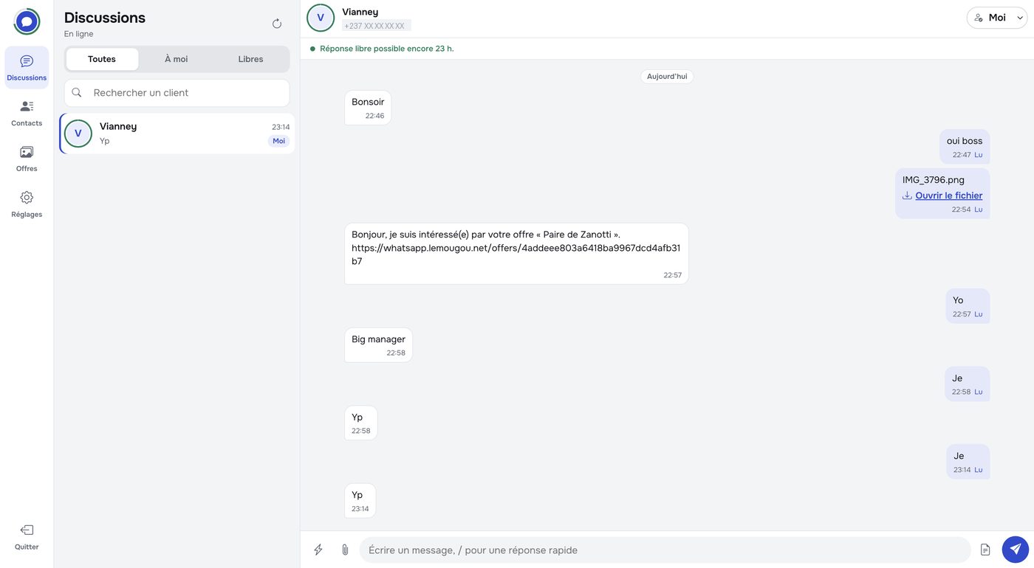Open the Ouvrir le fichier link
This screenshot has width=1034, height=568.
tap(949, 195)
